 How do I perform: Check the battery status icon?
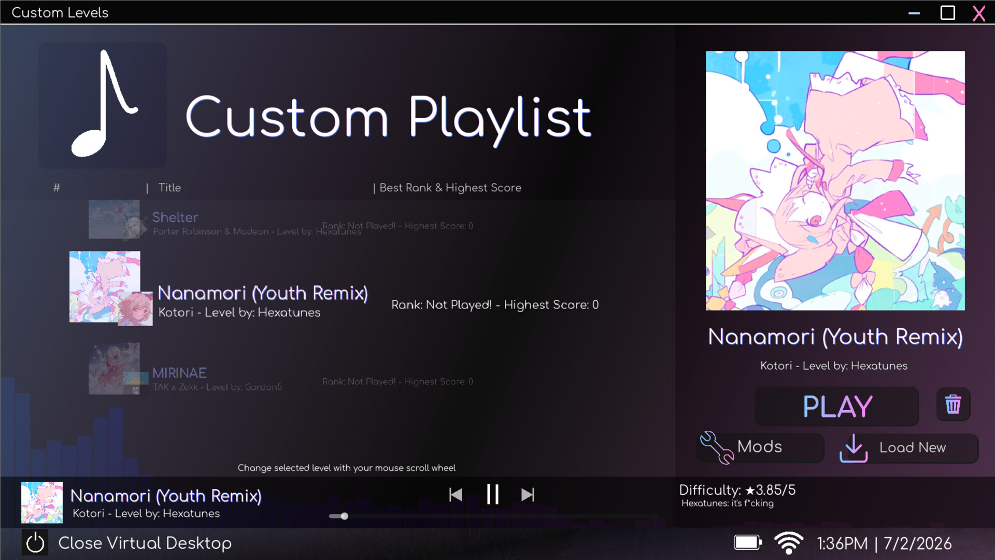click(x=748, y=543)
